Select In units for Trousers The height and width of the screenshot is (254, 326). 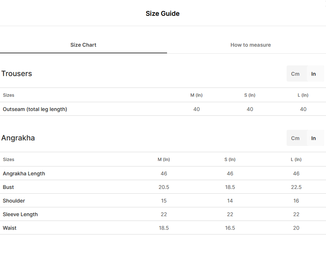(313, 74)
